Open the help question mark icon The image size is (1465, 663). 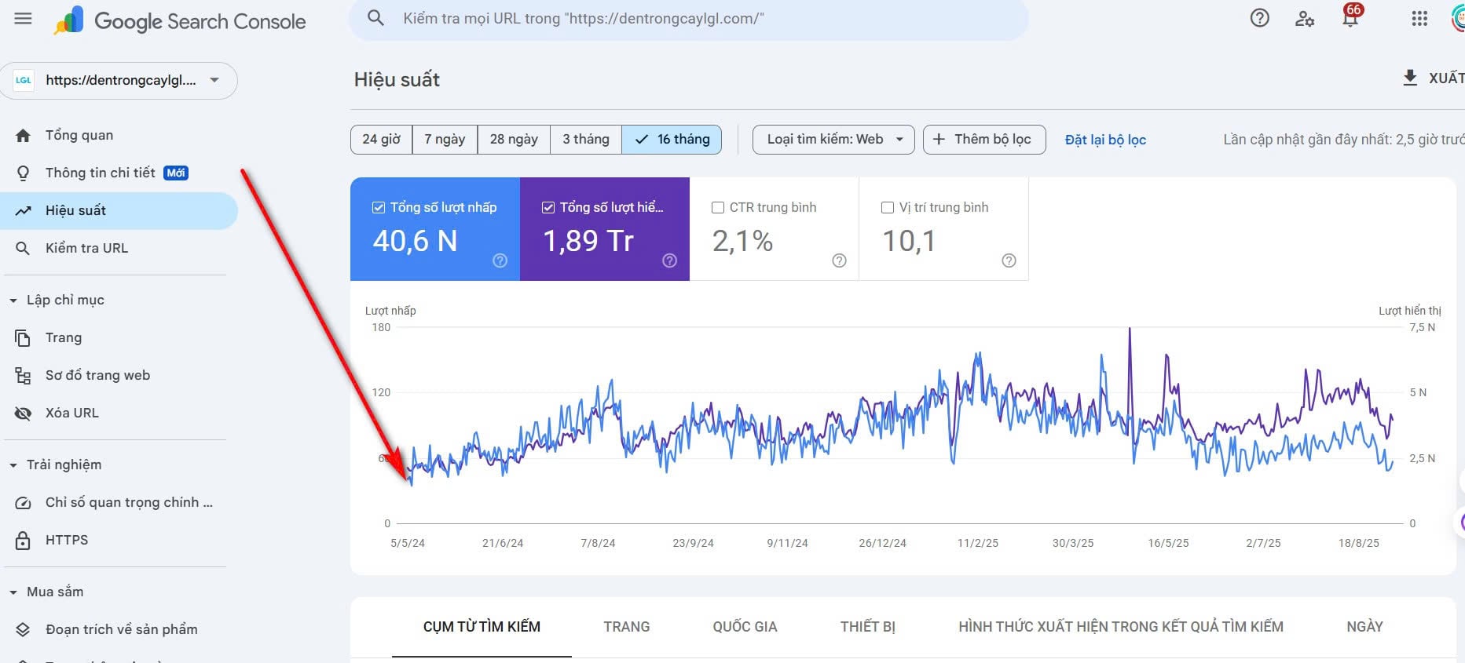tap(1259, 18)
